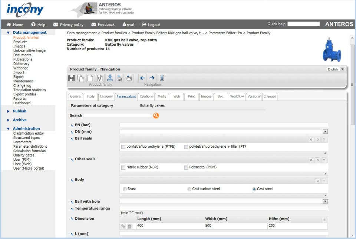Click the blue download arrow icon

coord(110,78)
